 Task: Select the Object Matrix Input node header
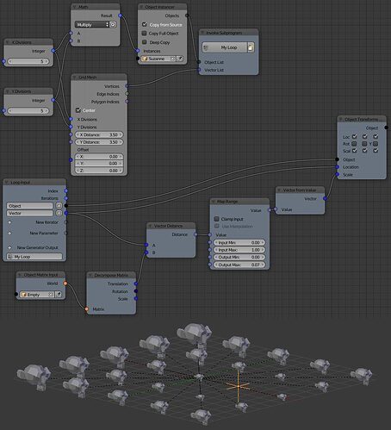click(x=40, y=275)
